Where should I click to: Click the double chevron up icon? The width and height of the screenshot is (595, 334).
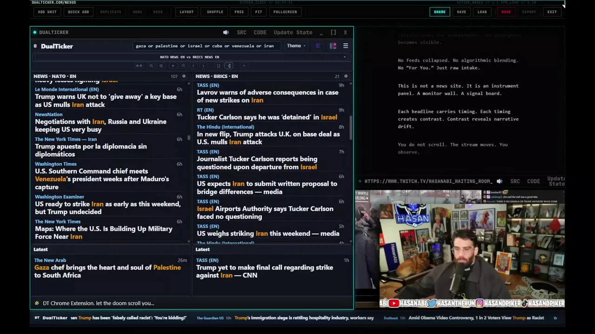point(183,66)
